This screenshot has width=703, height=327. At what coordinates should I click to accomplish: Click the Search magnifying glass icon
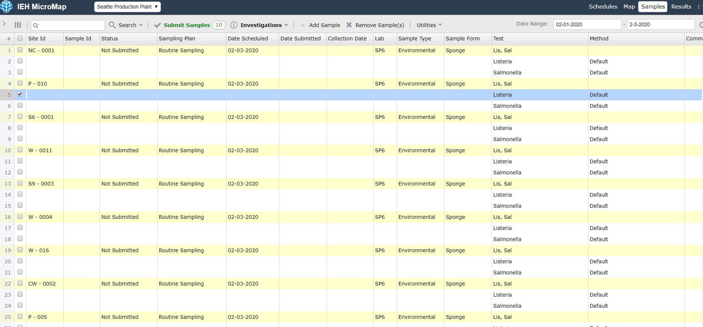point(112,25)
